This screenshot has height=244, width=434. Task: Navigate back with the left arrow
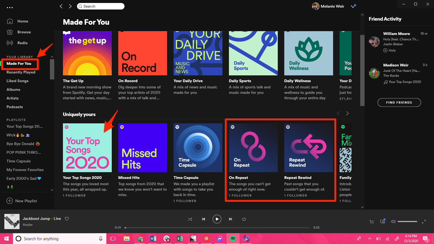point(61,6)
